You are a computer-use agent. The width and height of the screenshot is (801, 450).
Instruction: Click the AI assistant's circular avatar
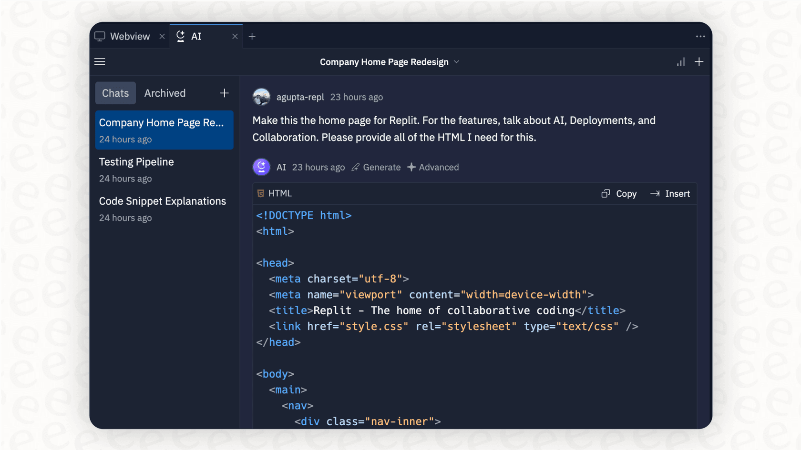pos(261,167)
